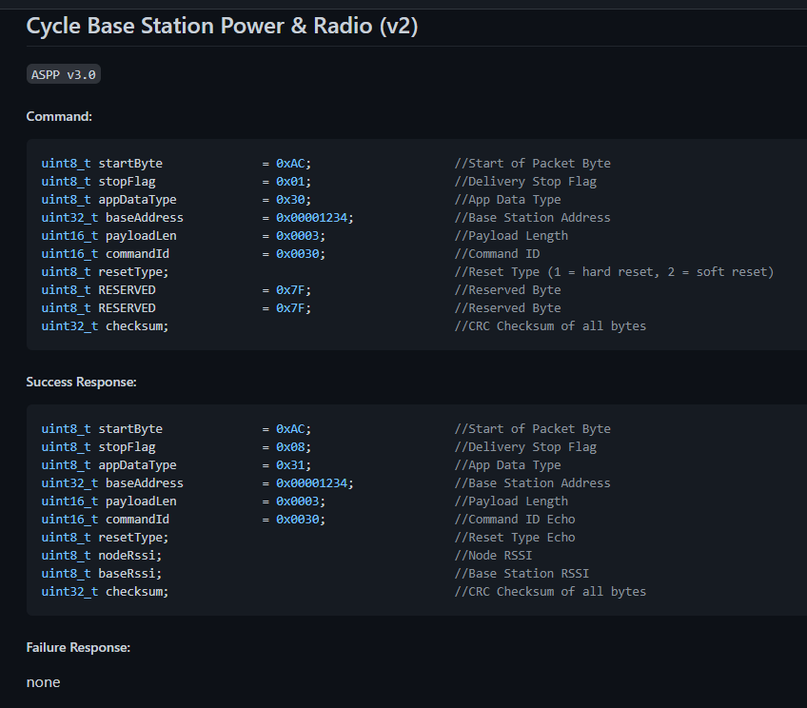Click '0x01' stopFlag value in Command block
Viewport: 807px width, 708px height.
coord(290,182)
